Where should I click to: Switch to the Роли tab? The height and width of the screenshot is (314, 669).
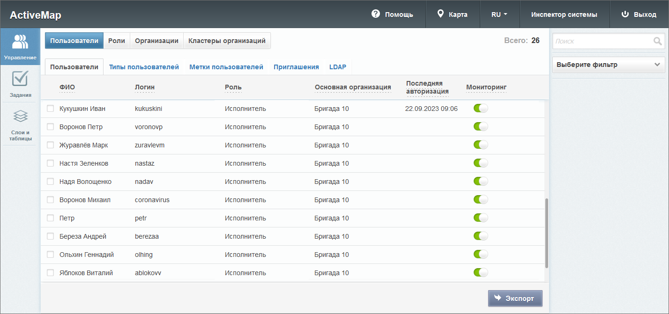tap(117, 41)
